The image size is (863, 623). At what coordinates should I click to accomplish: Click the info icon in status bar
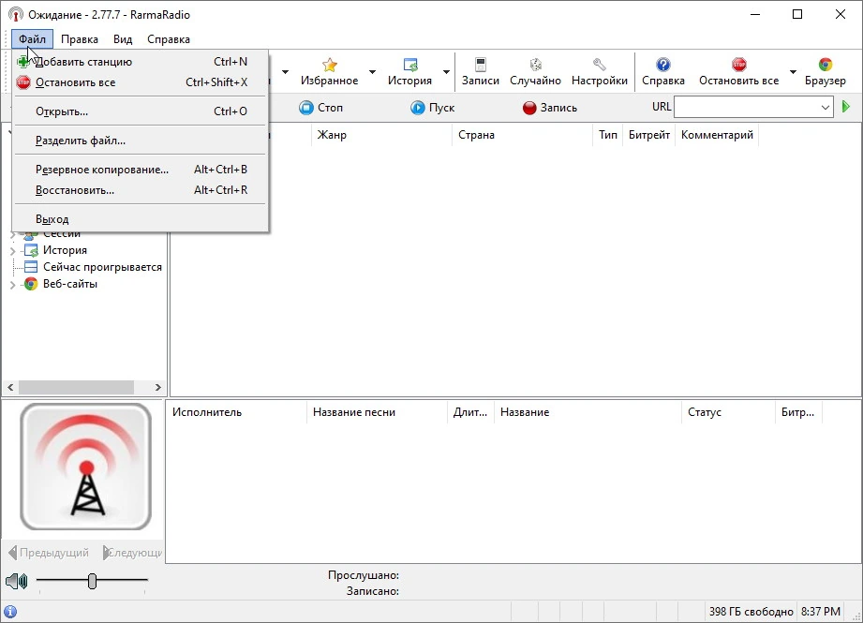click(x=10, y=612)
